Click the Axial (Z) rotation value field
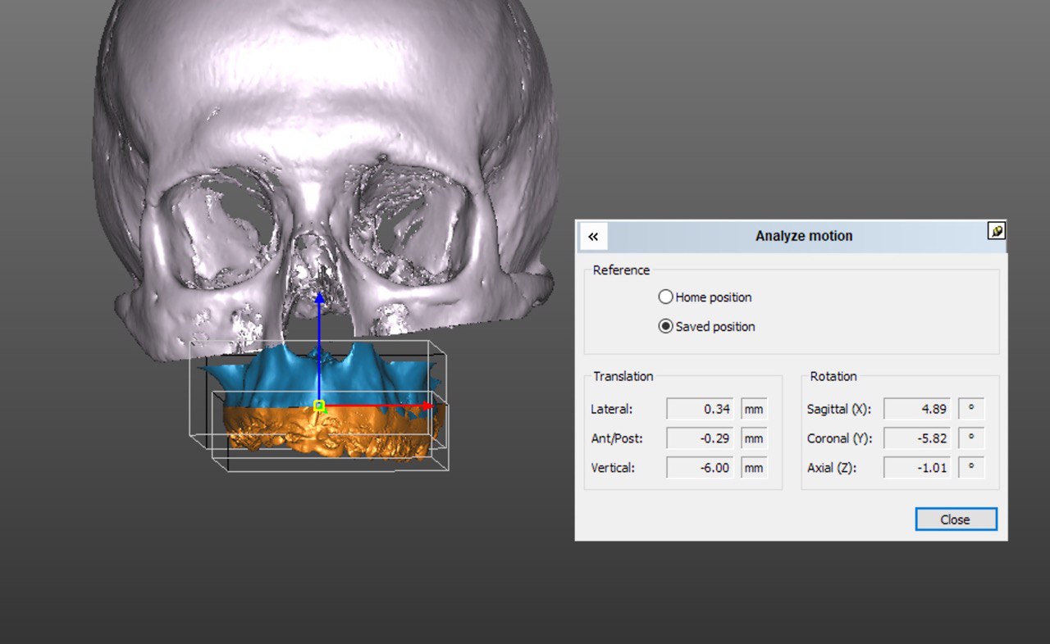The height and width of the screenshot is (644, 1050). (917, 468)
